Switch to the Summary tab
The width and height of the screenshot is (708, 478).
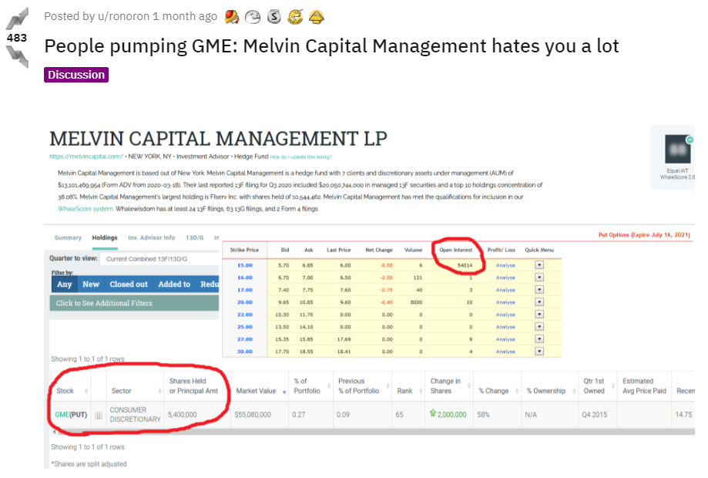(68, 237)
